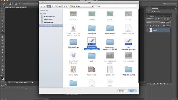
Task: Toggle Quick Mask mode
Action: click(3, 82)
